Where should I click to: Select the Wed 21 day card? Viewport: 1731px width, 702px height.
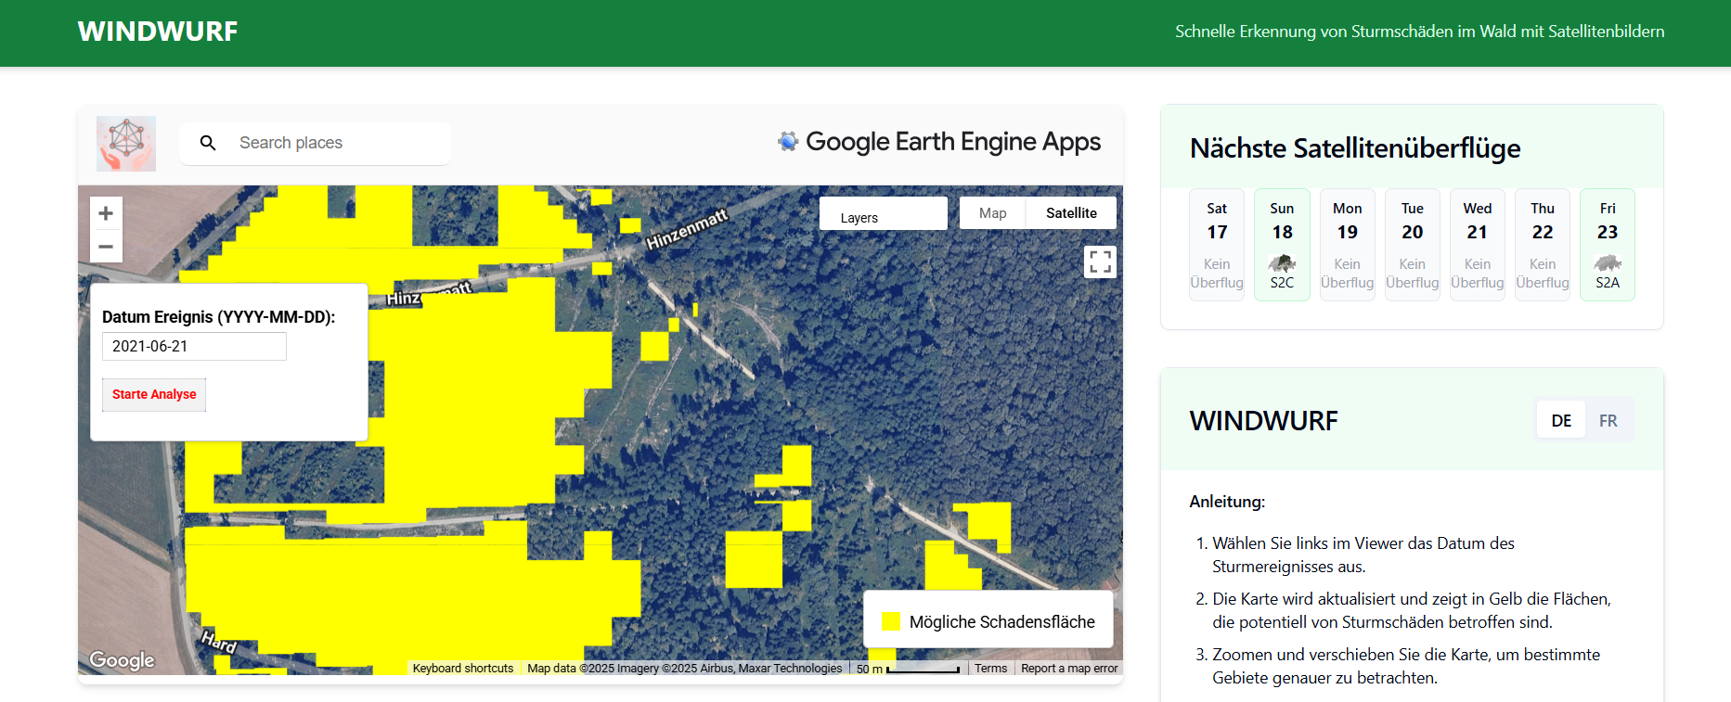coord(1477,245)
